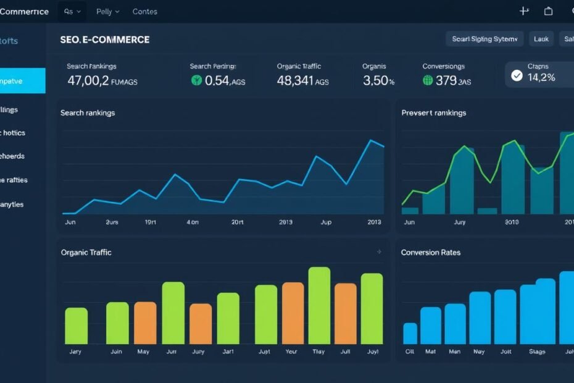Click the white checkmark icon beside 14,2%
Viewport: 574px width, 383px height.
[517, 76]
